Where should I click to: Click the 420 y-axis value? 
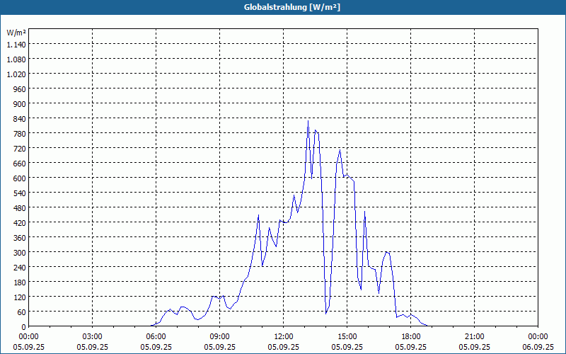pyautogui.click(x=21, y=223)
